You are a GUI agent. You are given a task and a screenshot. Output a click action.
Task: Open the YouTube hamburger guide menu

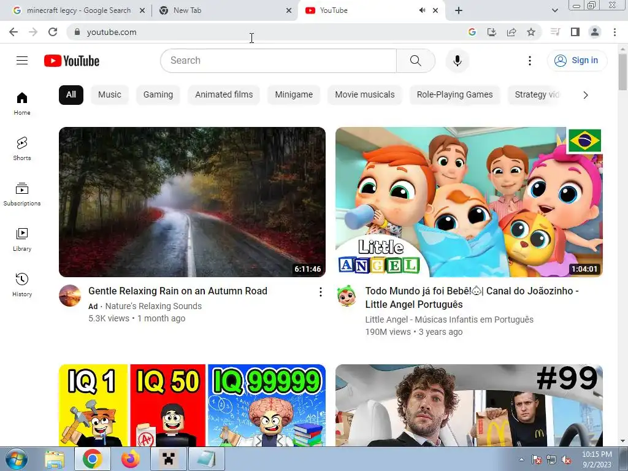(x=22, y=61)
